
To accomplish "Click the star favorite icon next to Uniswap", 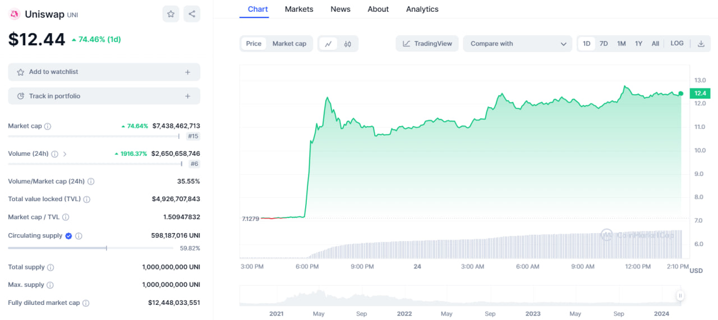I will (171, 14).
